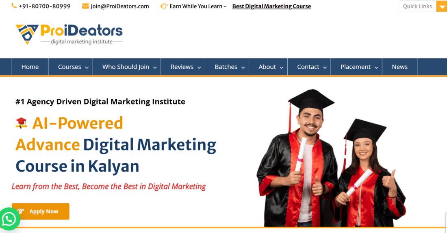Click the graduation cap emoji icon
Image resolution: width=447 pixels, height=233 pixels.
(22, 123)
